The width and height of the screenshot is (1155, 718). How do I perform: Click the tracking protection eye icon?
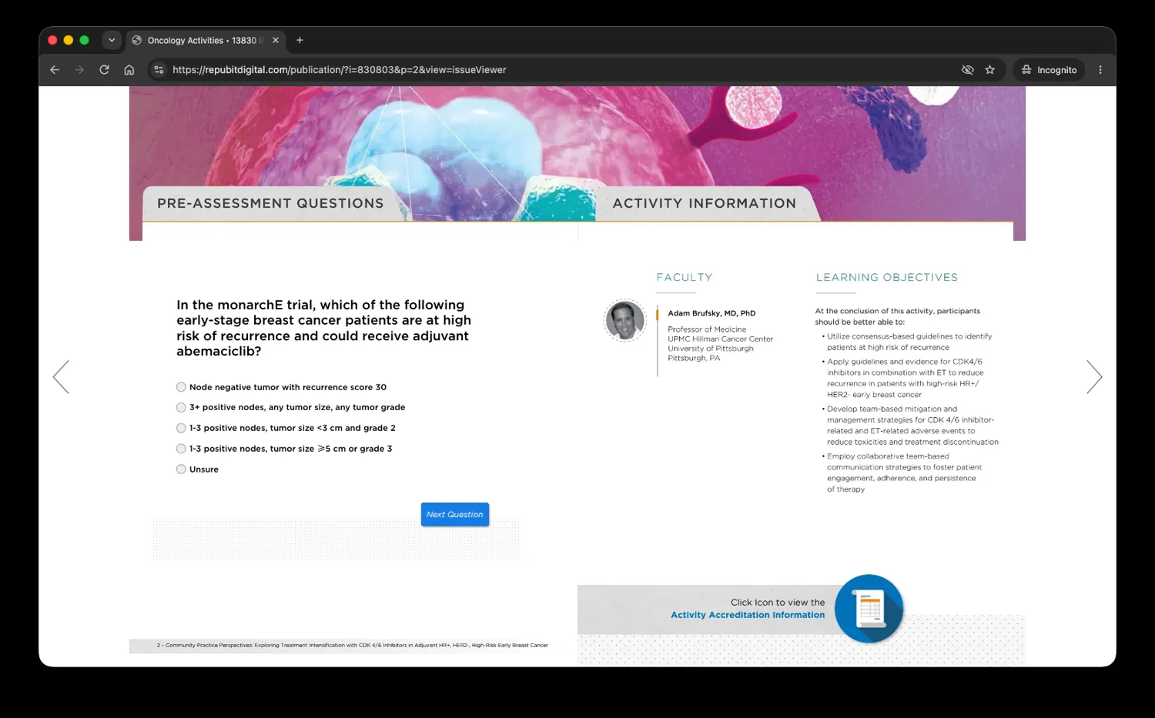tap(968, 70)
